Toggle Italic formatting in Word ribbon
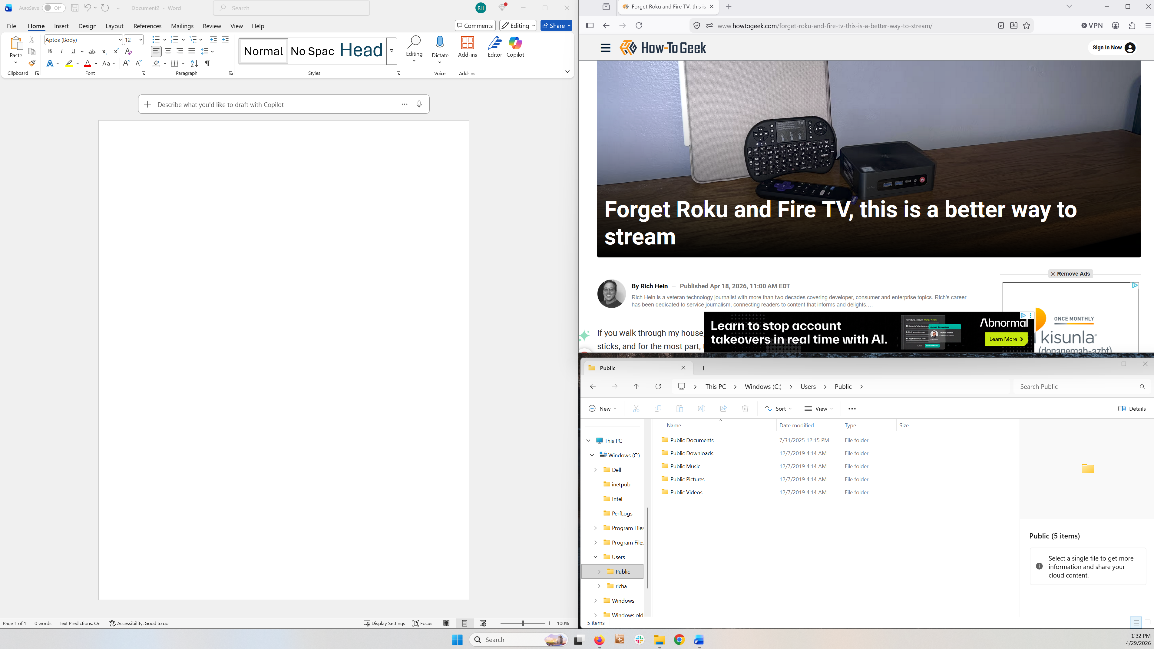The height and width of the screenshot is (649, 1154). [x=61, y=51]
